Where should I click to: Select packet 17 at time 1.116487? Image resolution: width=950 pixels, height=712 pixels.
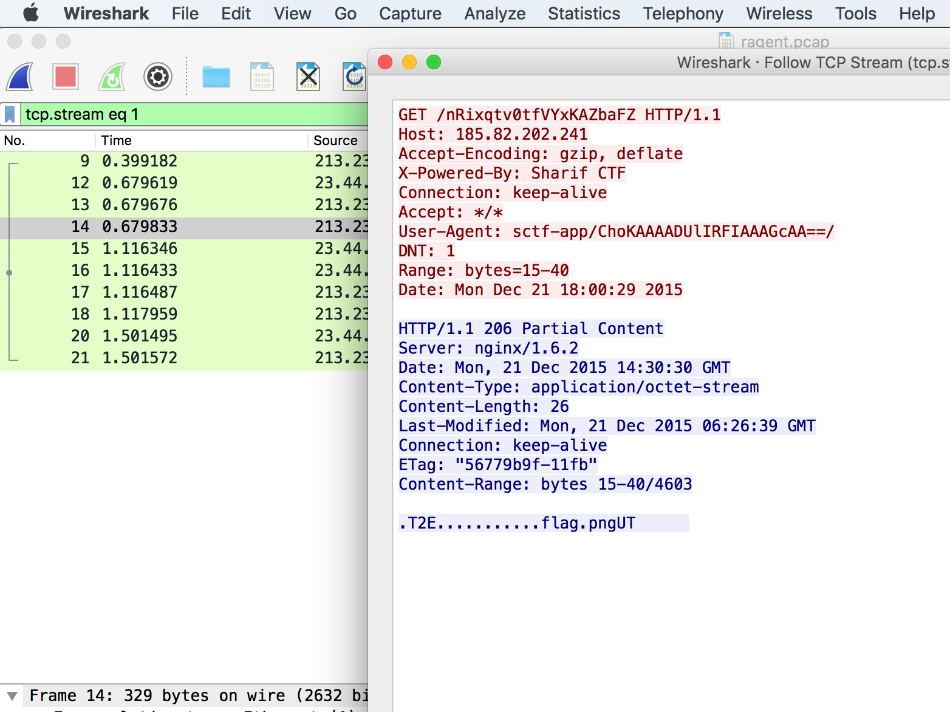click(184, 292)
